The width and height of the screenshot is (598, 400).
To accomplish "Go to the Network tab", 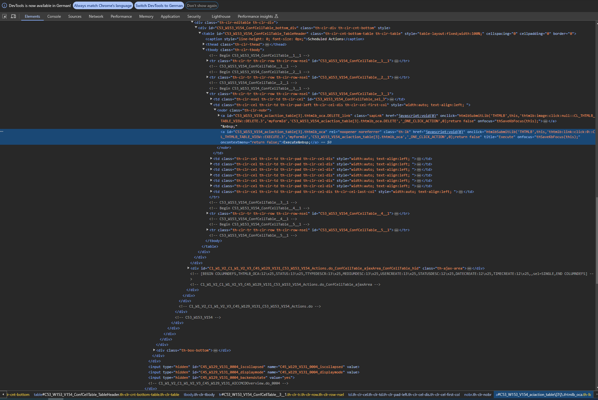I will [96, 16].
